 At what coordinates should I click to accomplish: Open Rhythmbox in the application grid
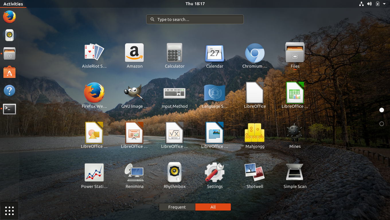click(x=175, y=172)
